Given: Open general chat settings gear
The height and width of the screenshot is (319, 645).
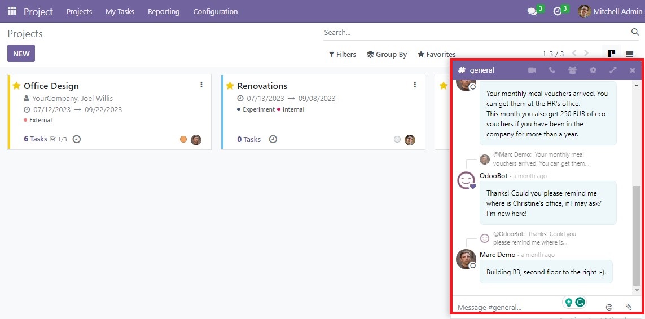Looking at the screenshot, I should click(x=593, y=70).
